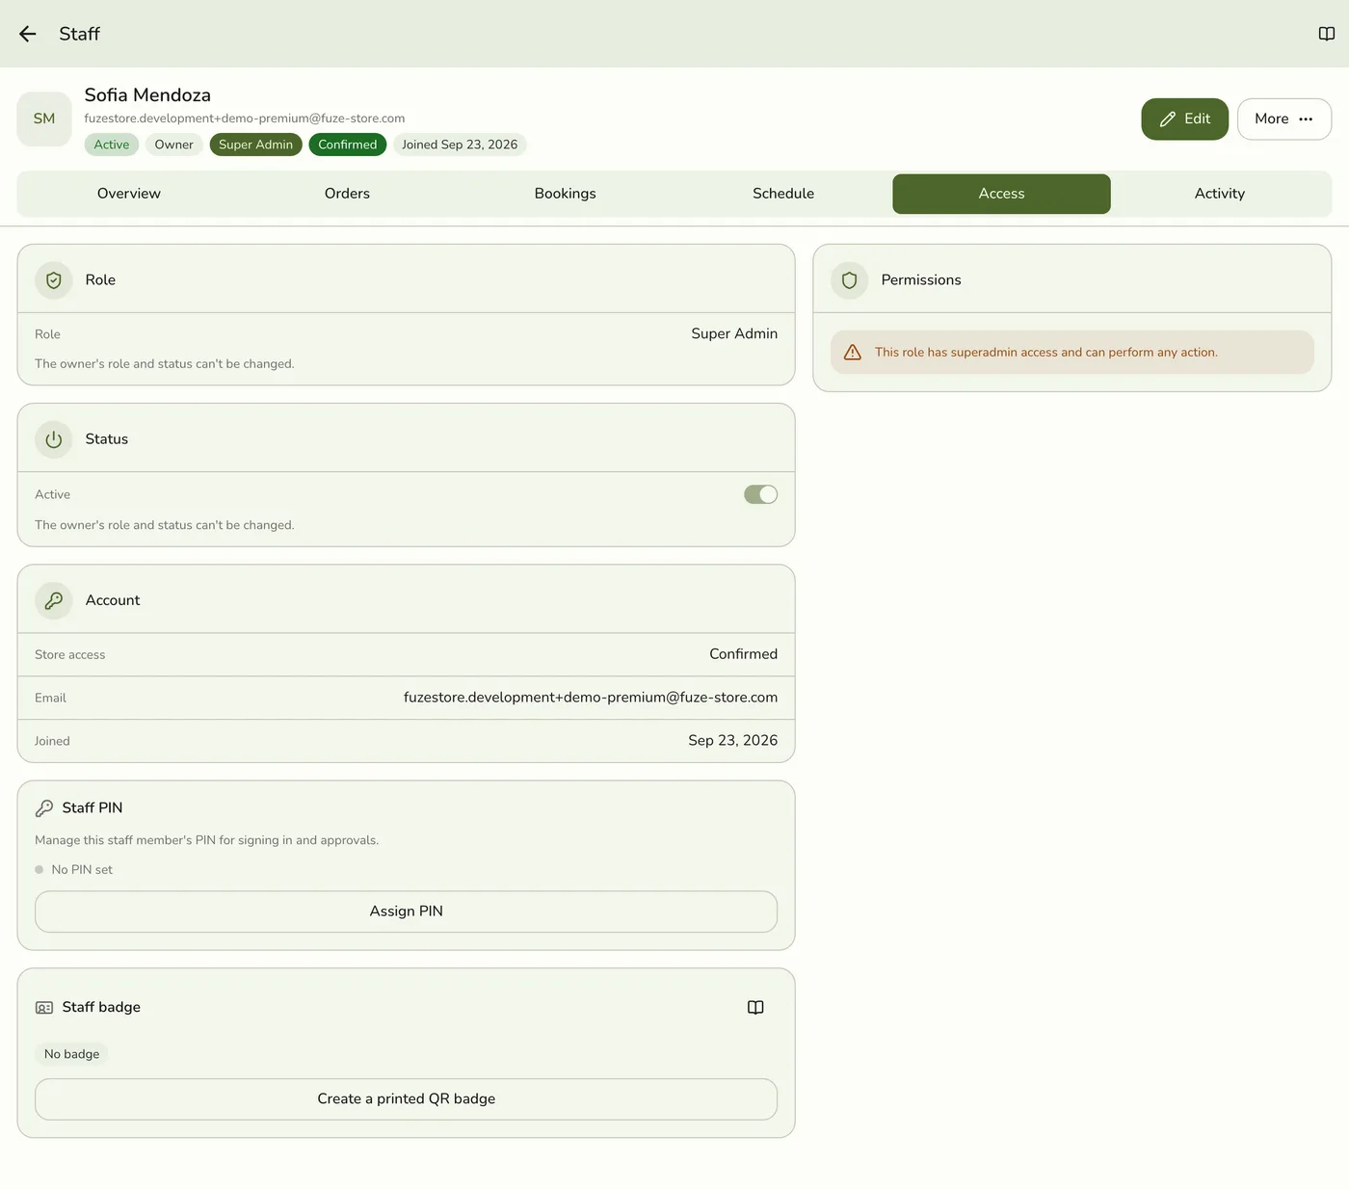Create a printed QR badge

[406, 1099]
